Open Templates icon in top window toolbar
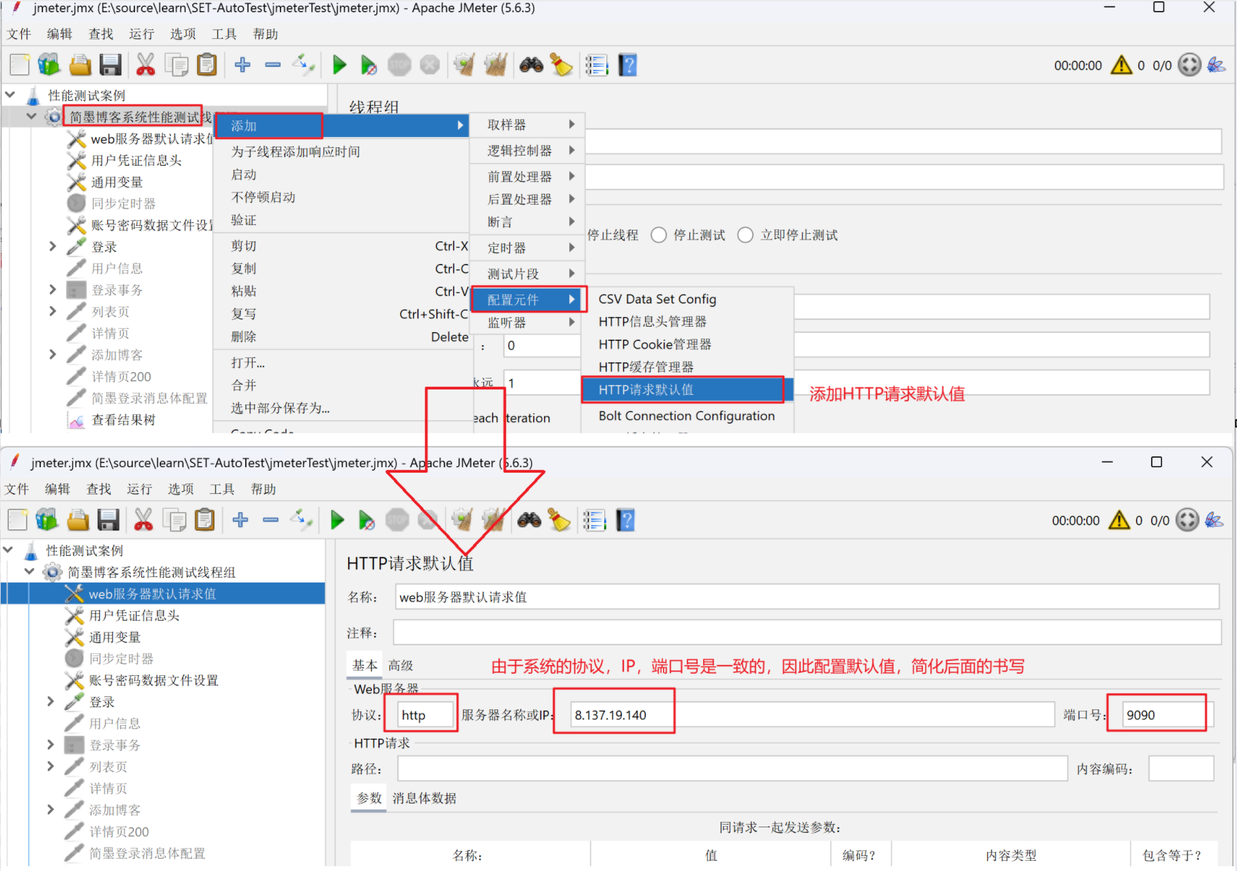 tap(49, 65)
